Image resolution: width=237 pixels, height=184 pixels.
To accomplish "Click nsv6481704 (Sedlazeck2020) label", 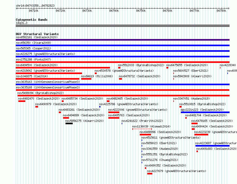I will click(x=206, y=115).
